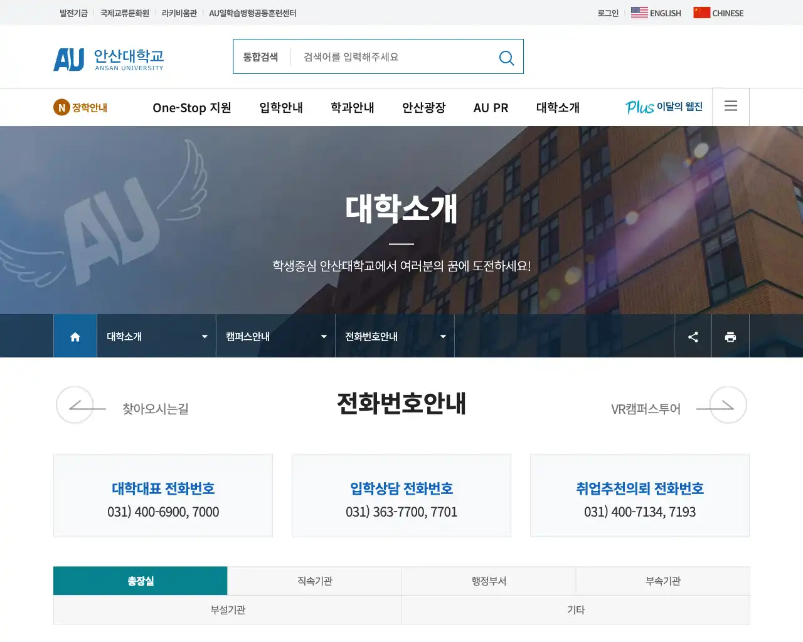Click the share icon
This screenshot has width=803, height=642.
pos(693,336)
